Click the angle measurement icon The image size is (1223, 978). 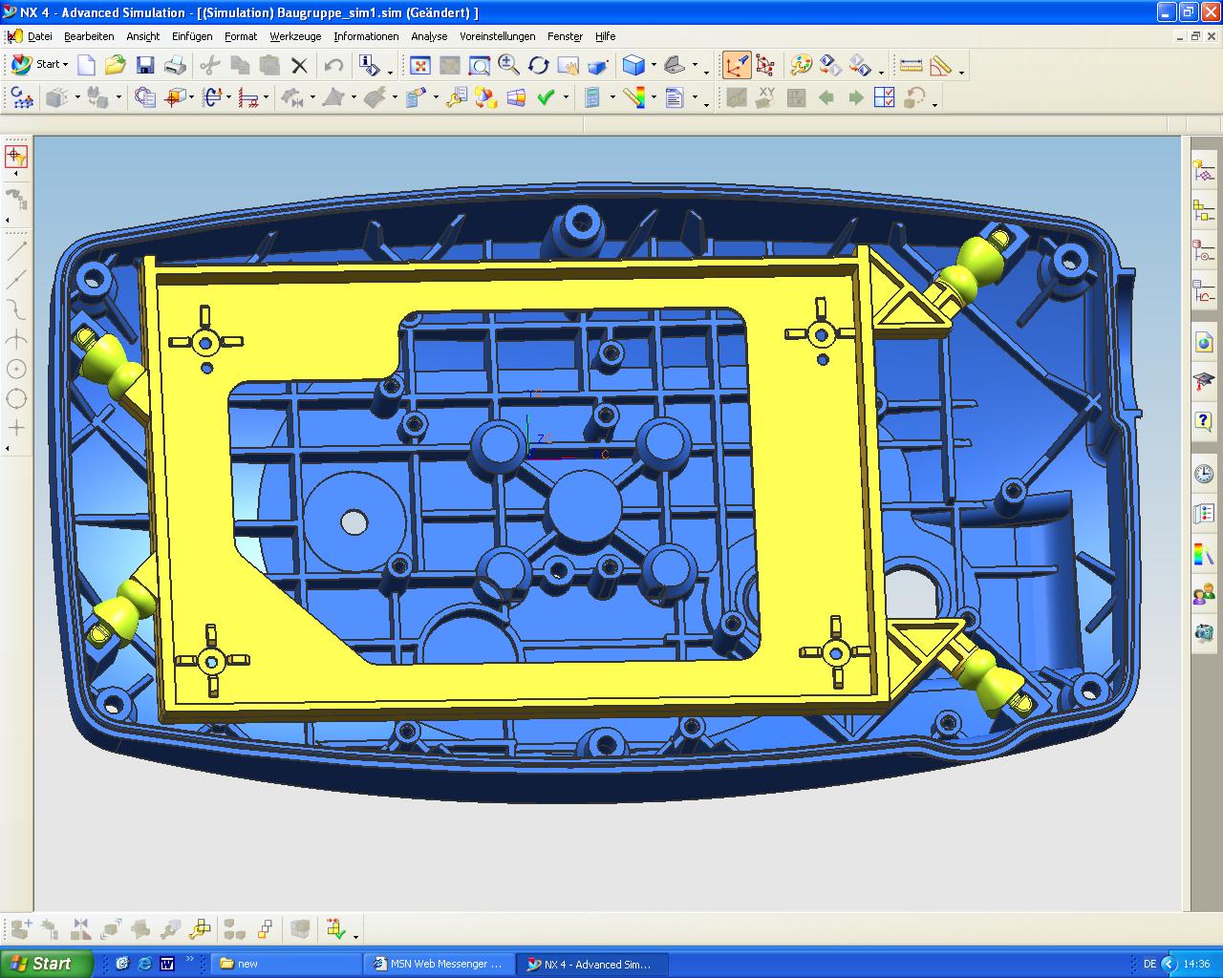941,65
